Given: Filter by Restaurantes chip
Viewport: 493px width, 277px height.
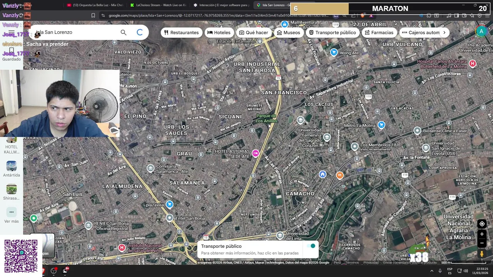Looking at the screenshot, I should (x=181, y=33).
